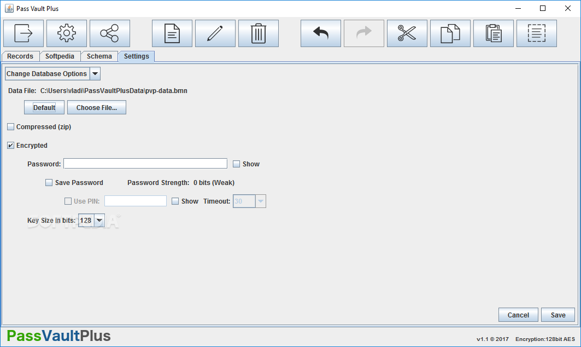Click the Encryption:128bit AES status text
This screenshot has width=581, height=347.
pyautogui.click(x=545, y=339)
